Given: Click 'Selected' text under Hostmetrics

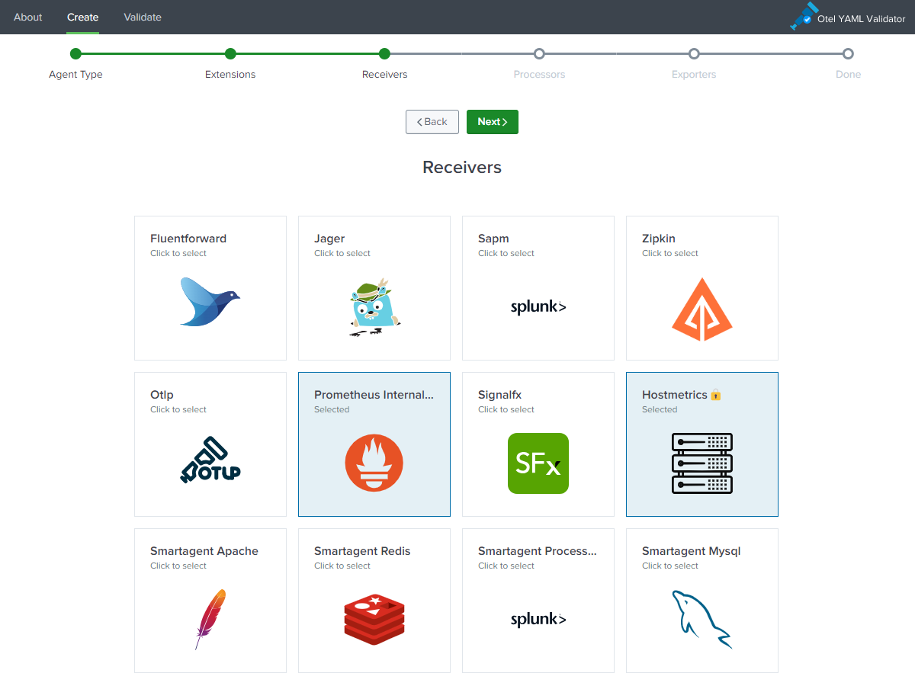Looking at the screenshot, I should click(660, 409).
